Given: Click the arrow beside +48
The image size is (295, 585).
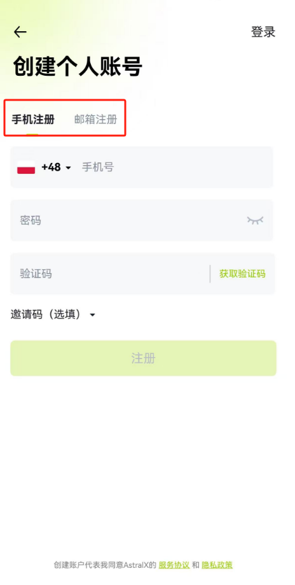Looking at the screenshot, I should pyautogui.click(x=68, y=168).
